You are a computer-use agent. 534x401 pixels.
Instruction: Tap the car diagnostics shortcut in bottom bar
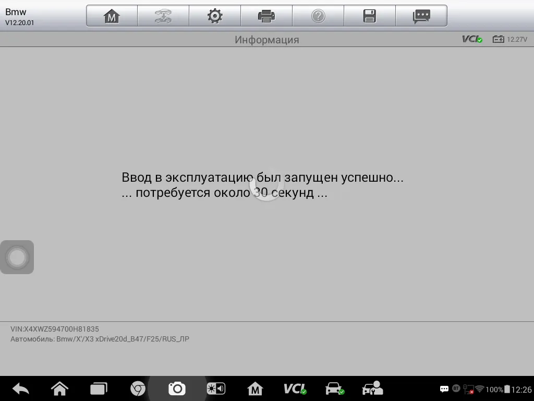(x=334, y=388)
